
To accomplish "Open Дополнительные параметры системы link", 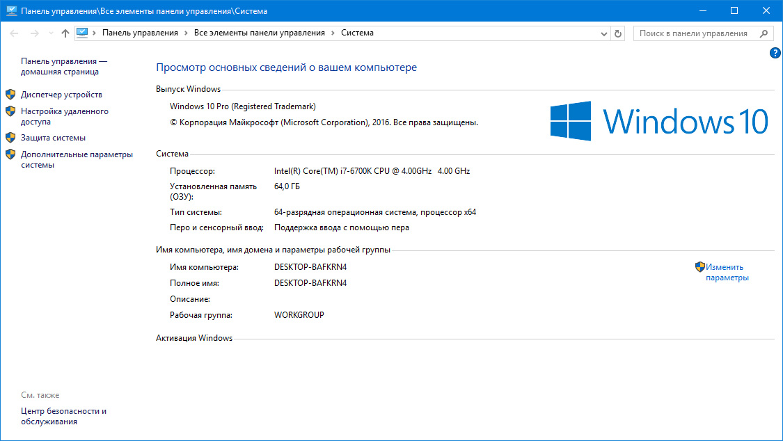I will pyautogui.click(x=77, y=160).
